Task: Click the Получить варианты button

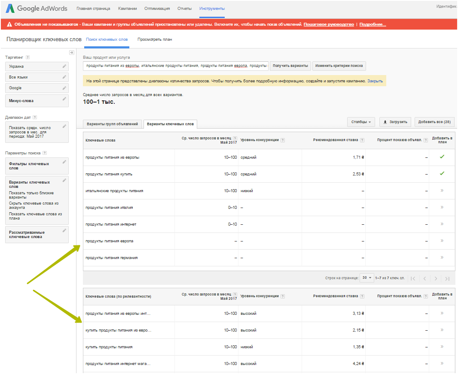Action: tap(290, 66)
